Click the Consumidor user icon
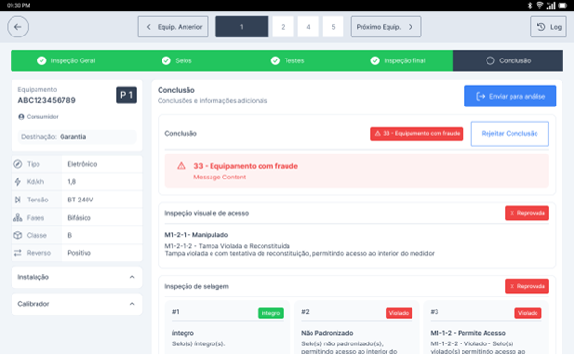Image resolution: width=575 pixels, height=355 pixels. pyautogui.click(x=21, y=117)
